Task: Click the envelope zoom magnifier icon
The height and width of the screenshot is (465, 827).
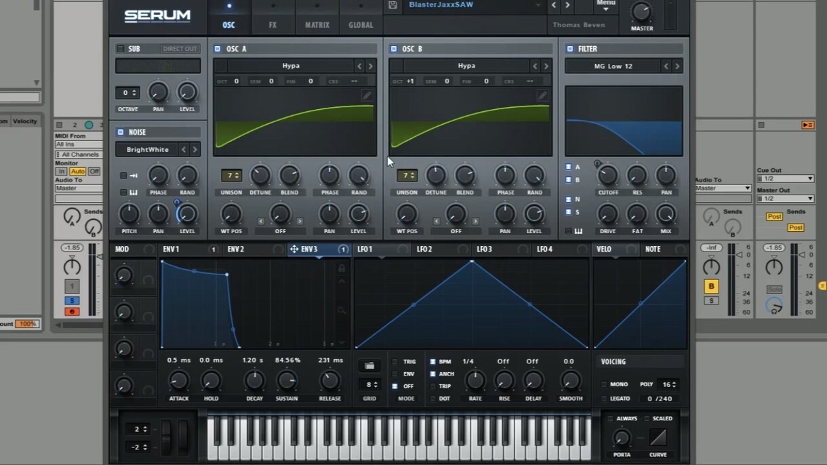Action: [x=342, y=310]
